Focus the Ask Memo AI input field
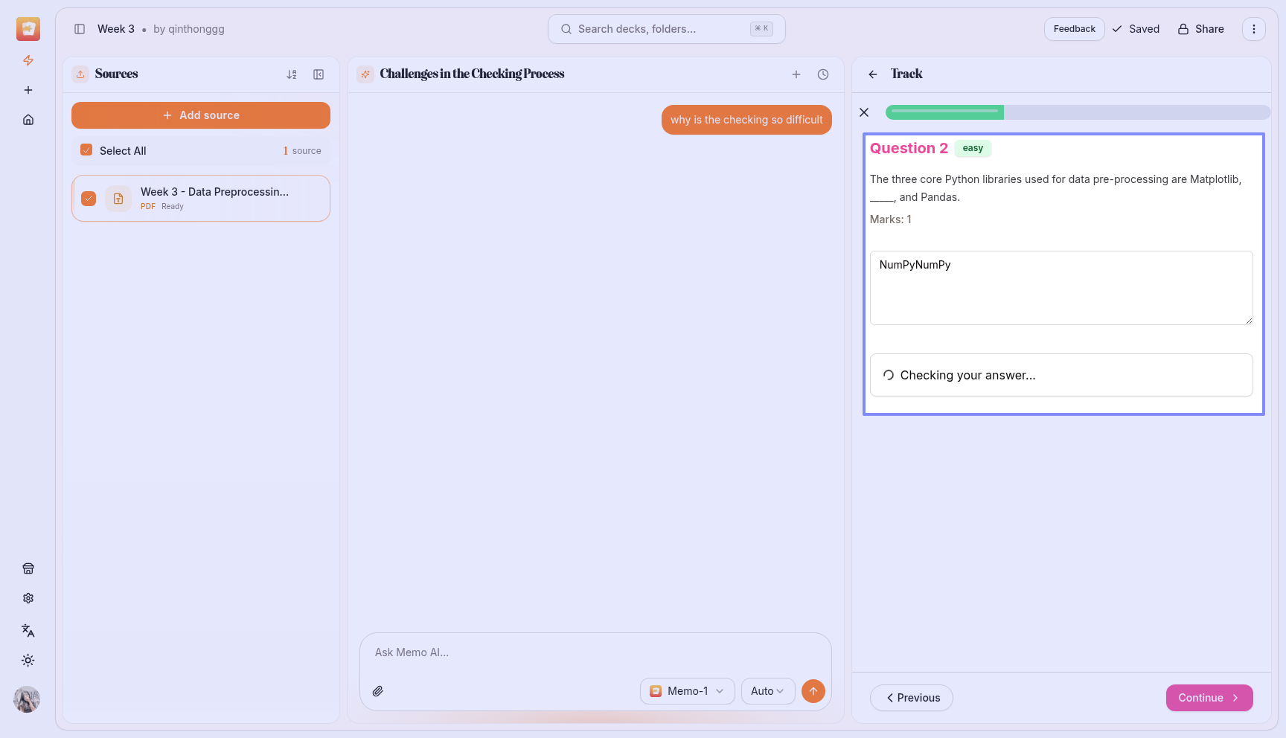 pyautogui.click(x=595, y=652)
